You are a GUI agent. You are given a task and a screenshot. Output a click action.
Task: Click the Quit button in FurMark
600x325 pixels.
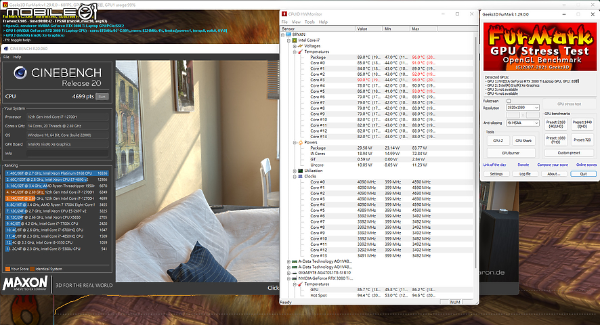583,174
